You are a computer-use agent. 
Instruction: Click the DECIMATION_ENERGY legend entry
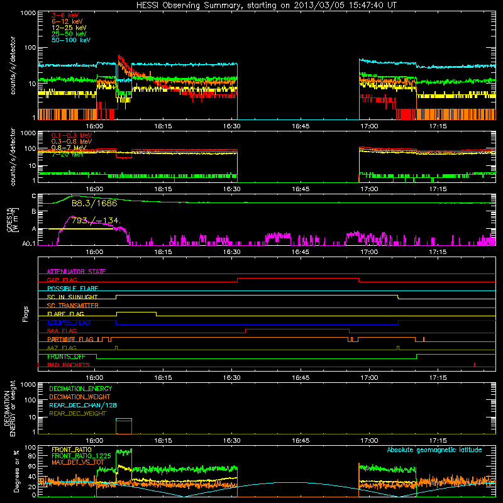80,389
